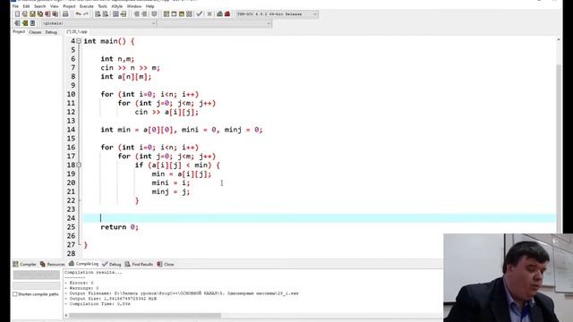This screenshot has height=322, width=573.
Task: Open the bottom Debug tab
Action: (x=112, y=264)
